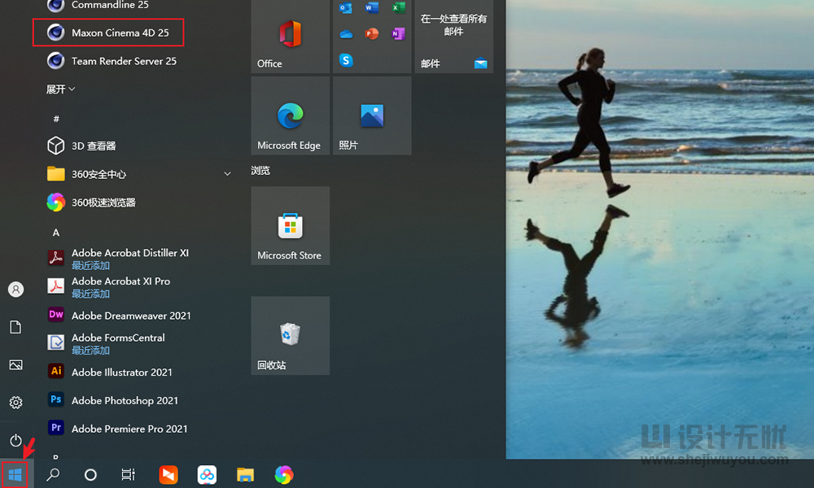814x488 pixels.
Task: Open 360 browser icon on taskbar
Action: click(x=284, y=474)
